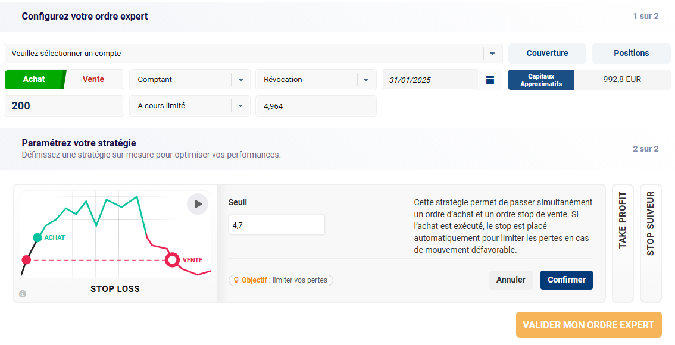Select the Achat order side

pyautogui.click(x=34, y=80)
